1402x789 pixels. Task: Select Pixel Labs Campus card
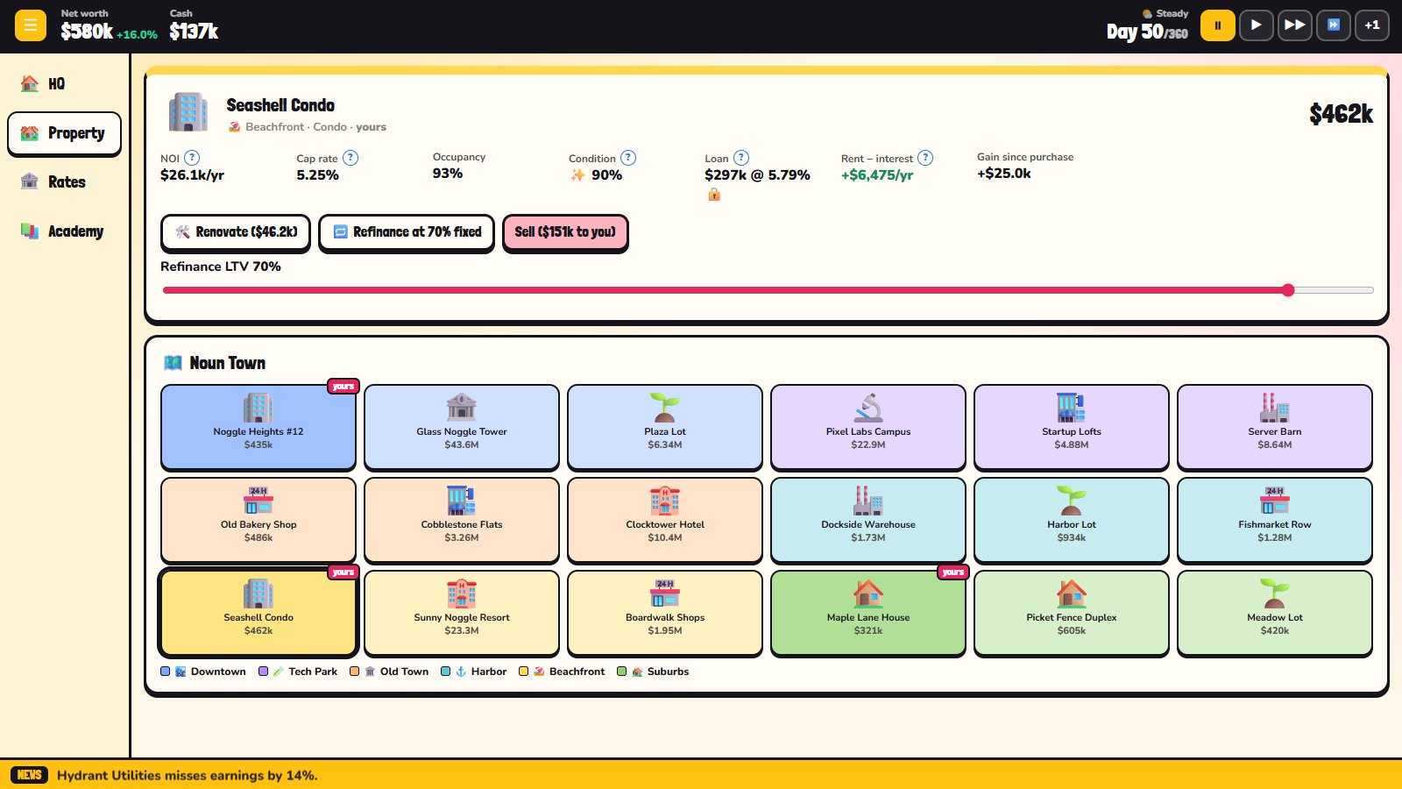(x=868, y=427)
